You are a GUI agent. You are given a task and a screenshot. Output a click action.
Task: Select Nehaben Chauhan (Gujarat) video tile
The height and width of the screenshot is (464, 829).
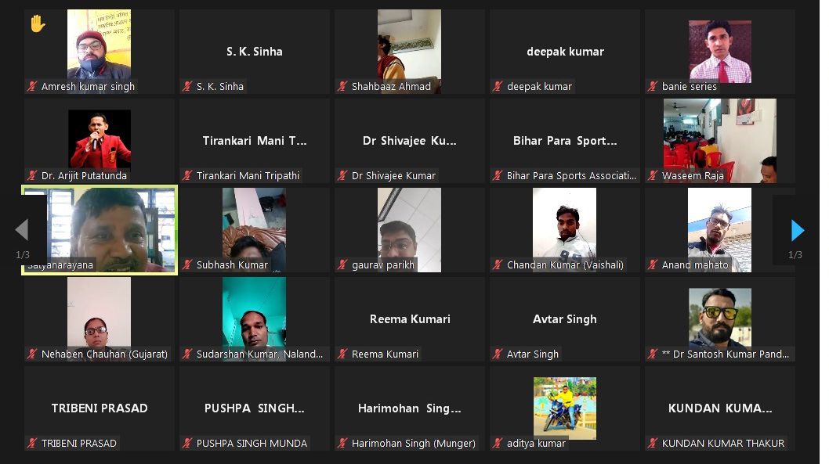[100, 319]
